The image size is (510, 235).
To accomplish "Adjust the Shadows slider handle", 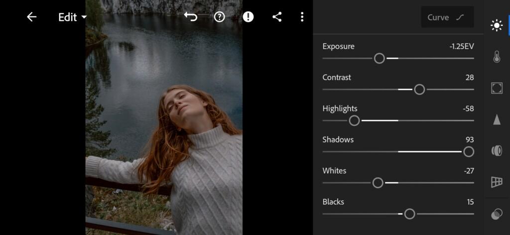I will click(x=468, y=152).
